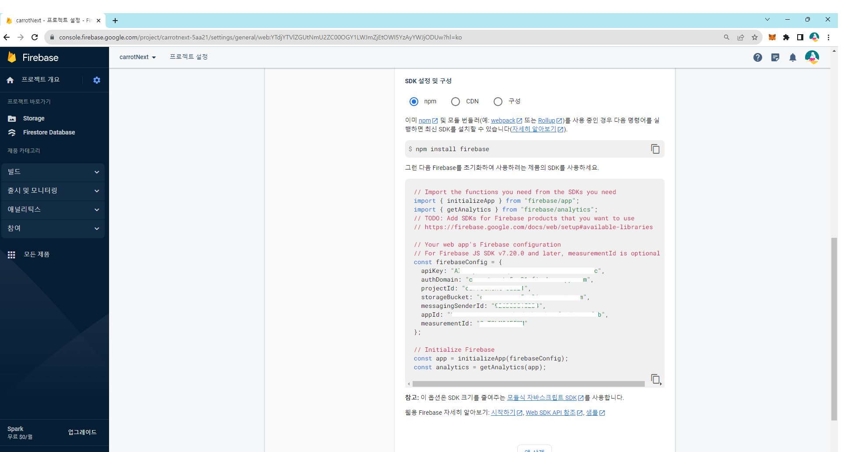
Task: Expand the 참여 category
Action: tap(53, 229)
